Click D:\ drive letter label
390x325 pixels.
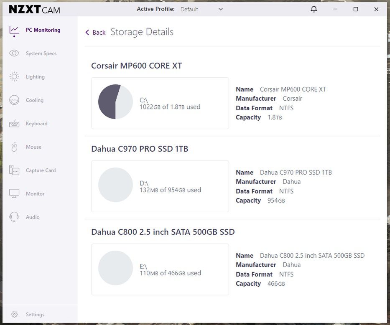pos(144,183)
